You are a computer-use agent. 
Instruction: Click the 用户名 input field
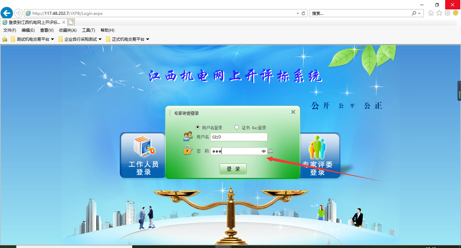(x=239, y=137)
